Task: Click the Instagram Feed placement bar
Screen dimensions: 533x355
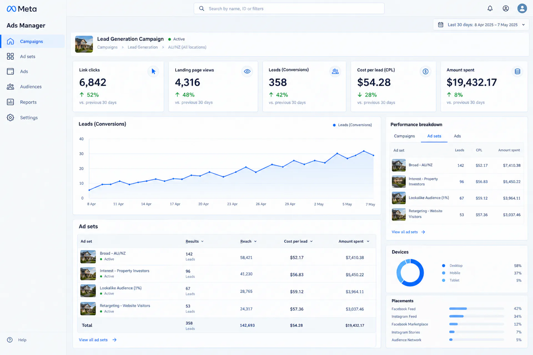Action: pyautogui.click(x=476, y=316)
